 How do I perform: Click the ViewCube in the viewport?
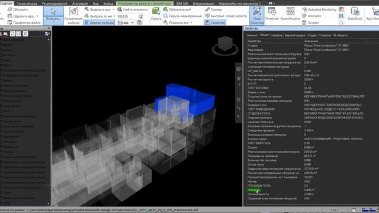(x=225, y=44)
